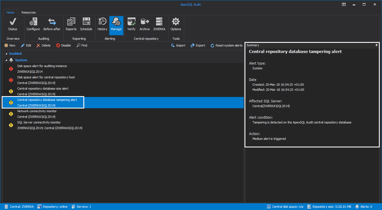Open the Archive repository tool
The width and height of the screenshot is (382, 210).
point(145,25)
